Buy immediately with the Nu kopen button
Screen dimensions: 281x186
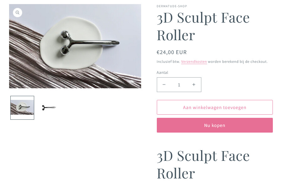point(215,125)
